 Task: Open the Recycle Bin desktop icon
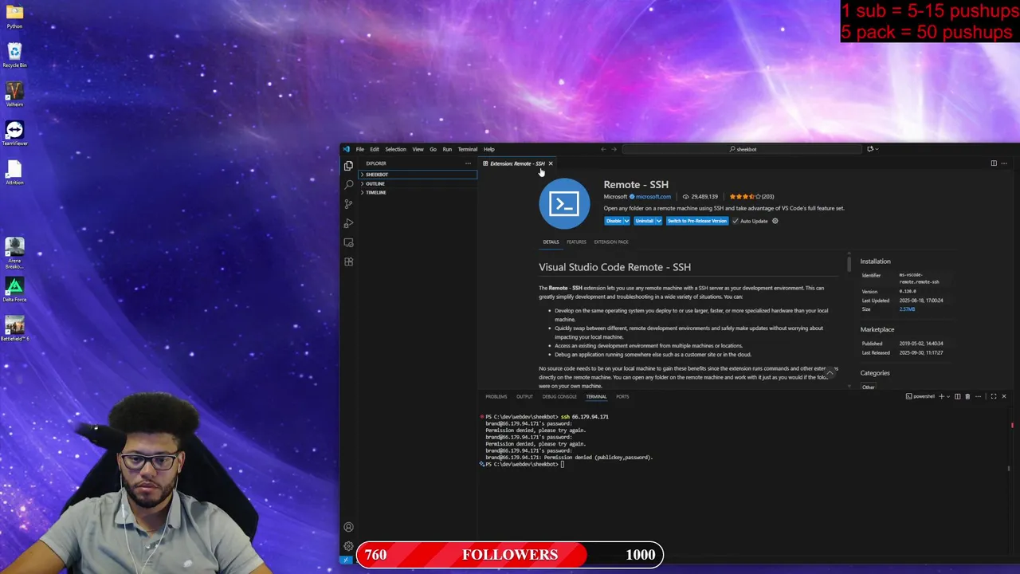14,56
